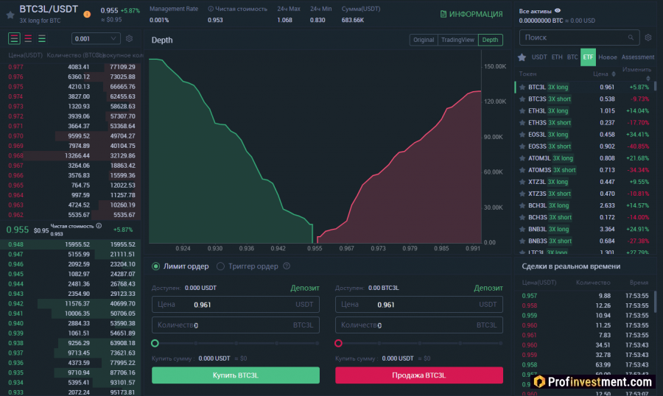The image size is (663, 396).
Task: Select the ETF market tab
Action: (x=588, y=57)
